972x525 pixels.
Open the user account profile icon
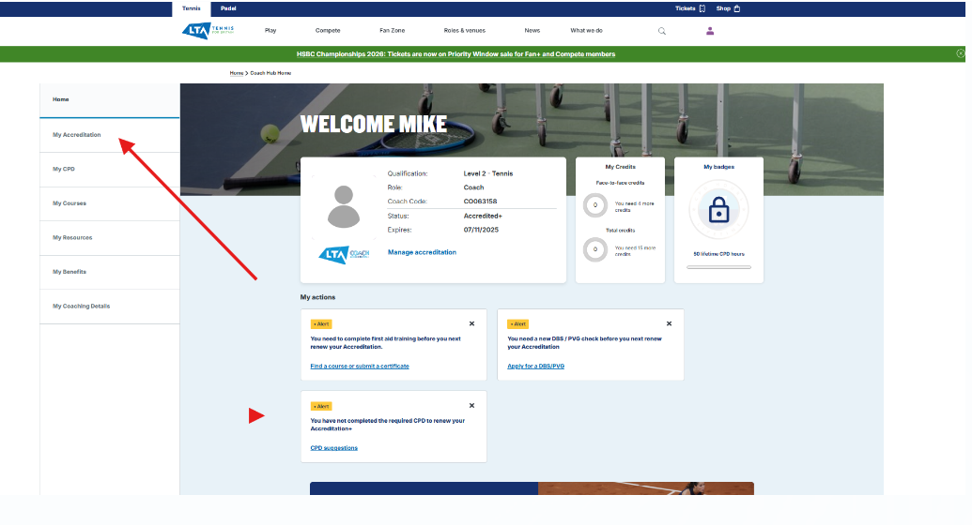tap(710, 31)
